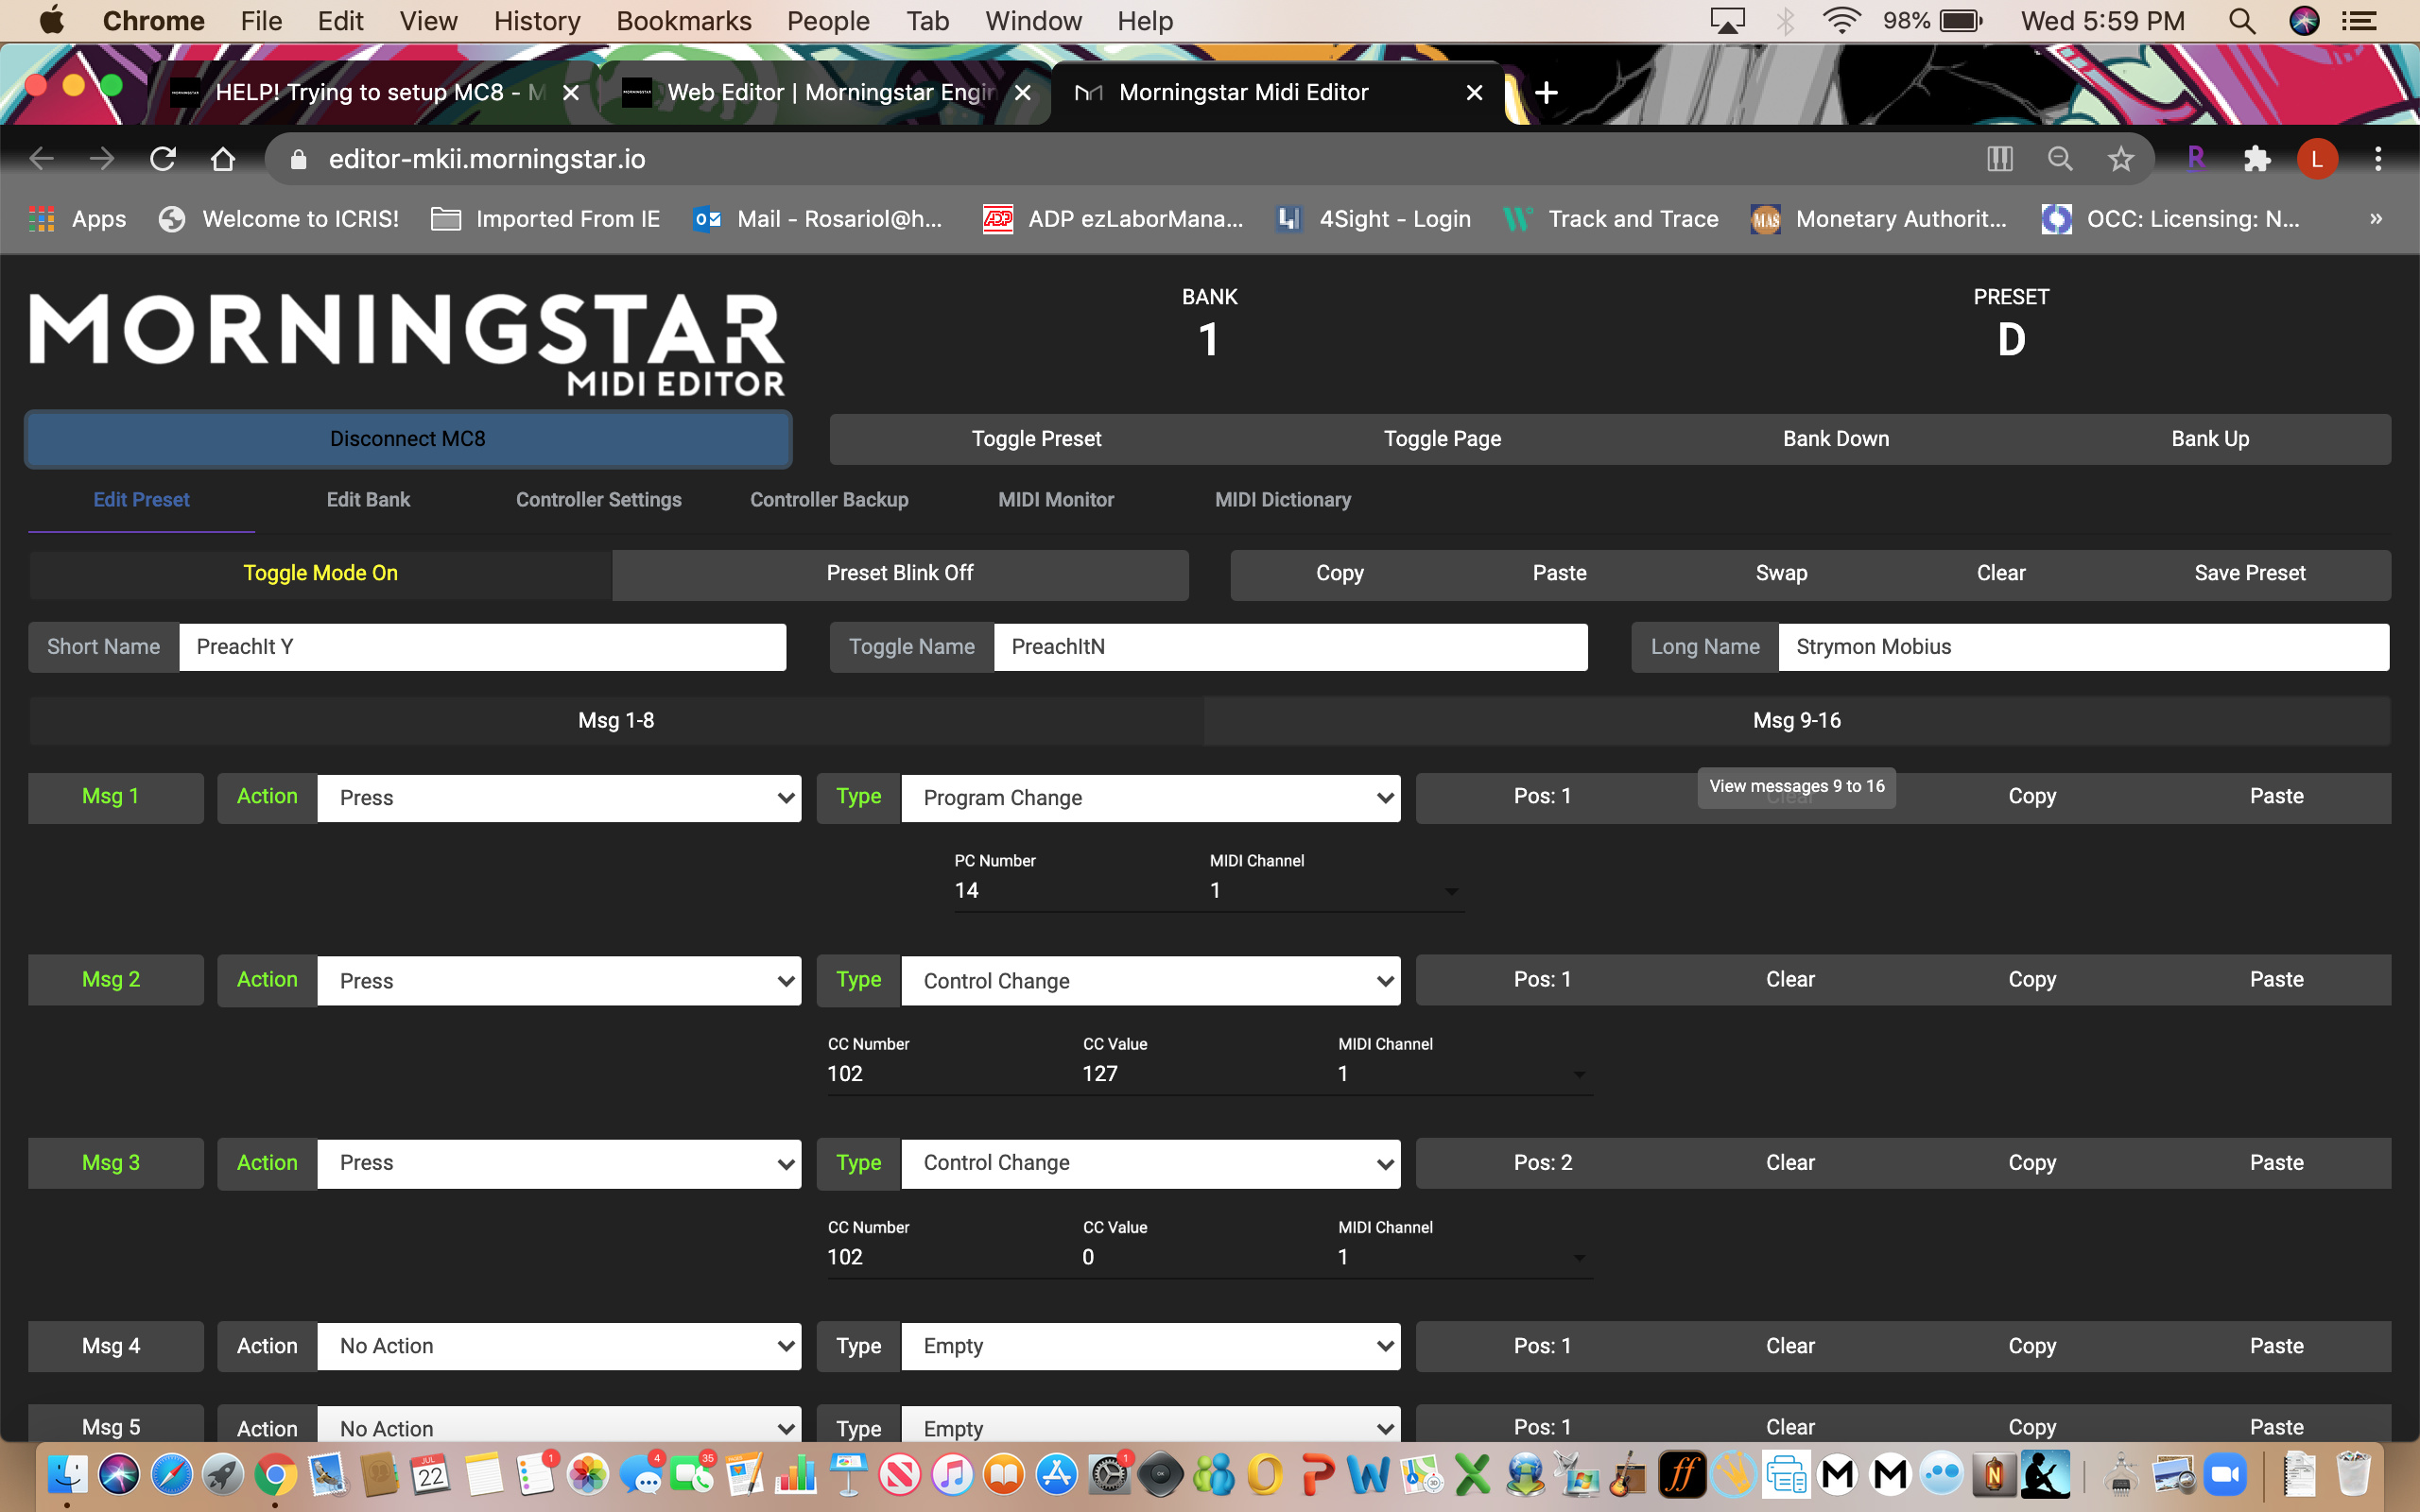The image size is (2420, 1512).
Task: Click the Toggle Page button
Action: [1442, 439]
